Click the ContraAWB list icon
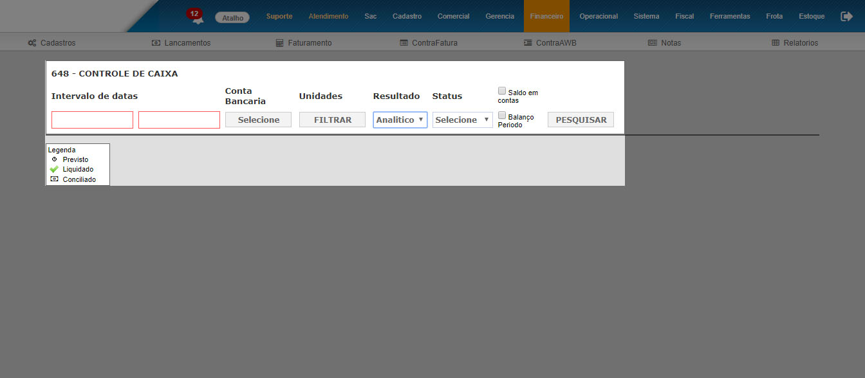The width and height of the screenshot is (865, 378). 528,43
